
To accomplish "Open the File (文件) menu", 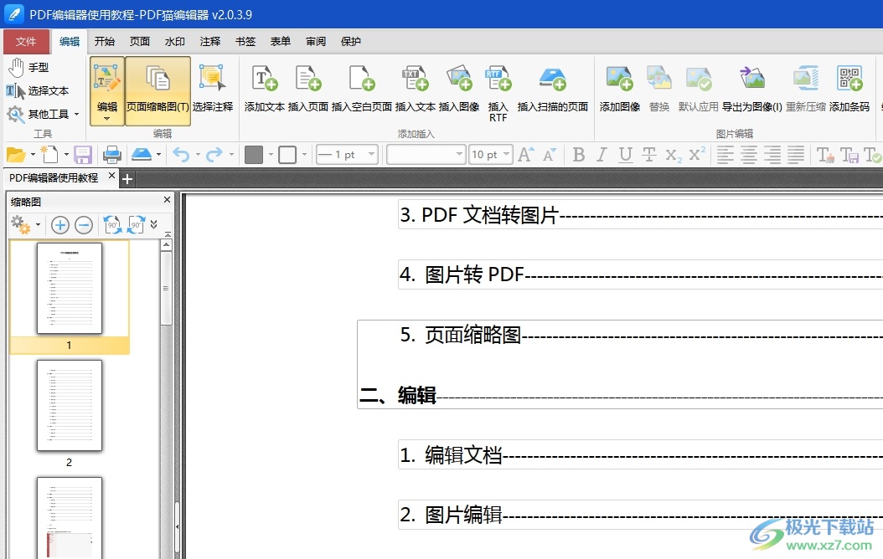I will click(x=26, y=42).
